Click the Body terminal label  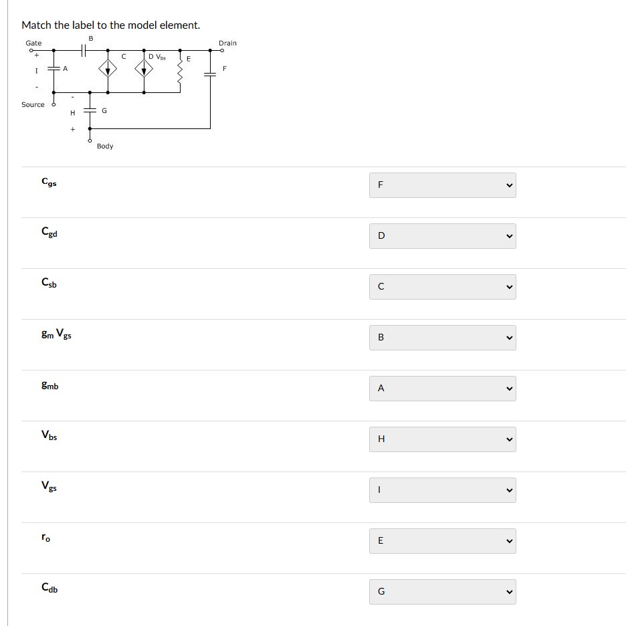[x=105, y=146]
